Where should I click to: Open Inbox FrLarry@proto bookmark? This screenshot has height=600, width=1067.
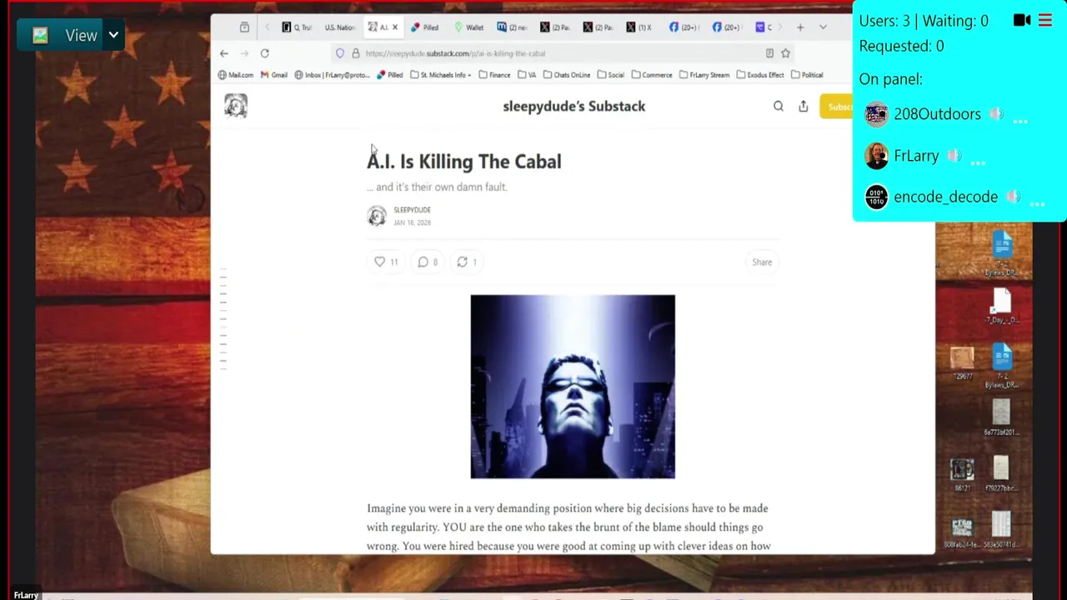click(x=332, y=75)
